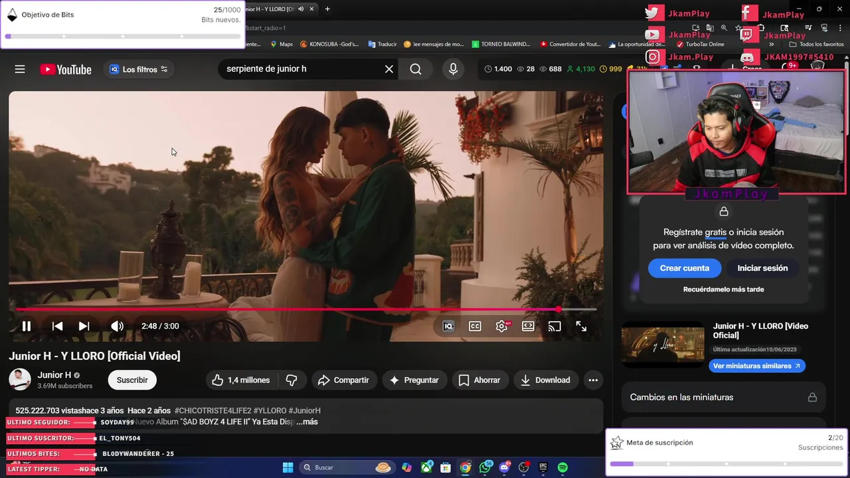Open Todos los favoritos folder
The image size is (850, 478).
tap(816, 44)
